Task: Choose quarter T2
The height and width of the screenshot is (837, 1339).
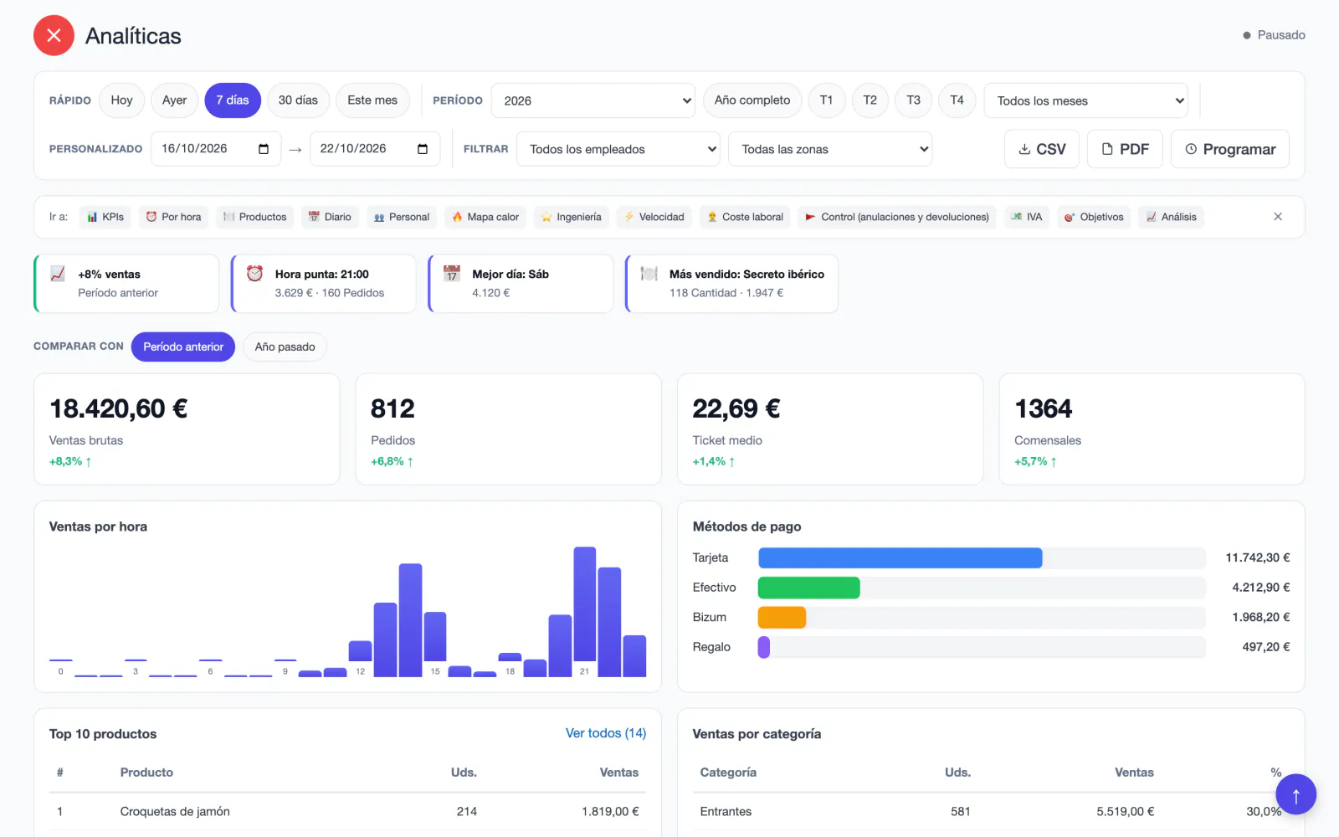Action: [870, 100]
